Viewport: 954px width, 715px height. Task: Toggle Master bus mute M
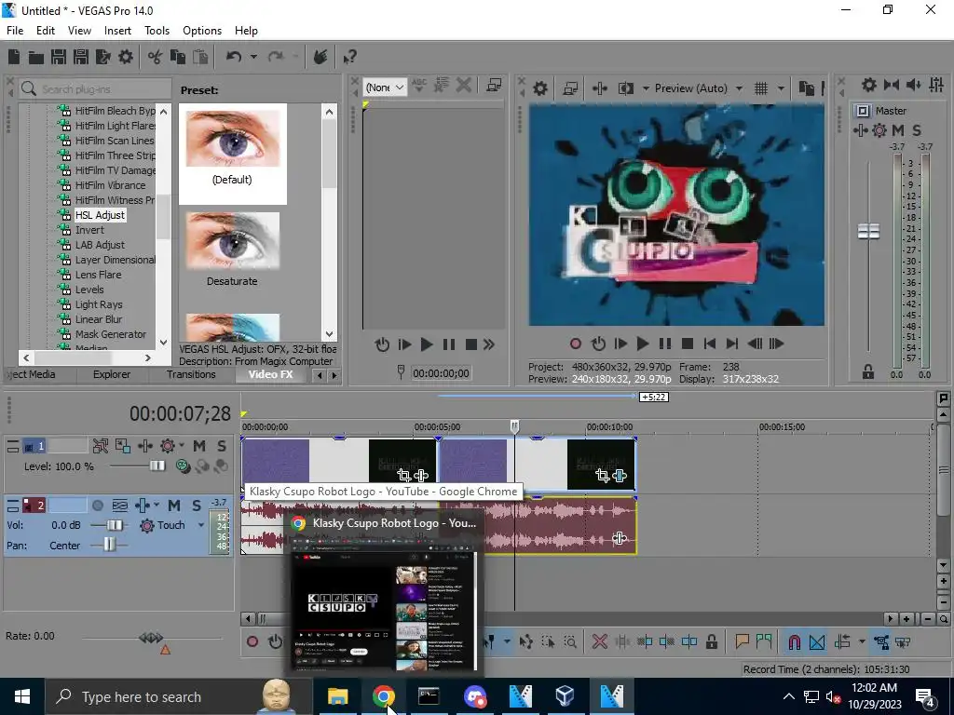point(898,130)
